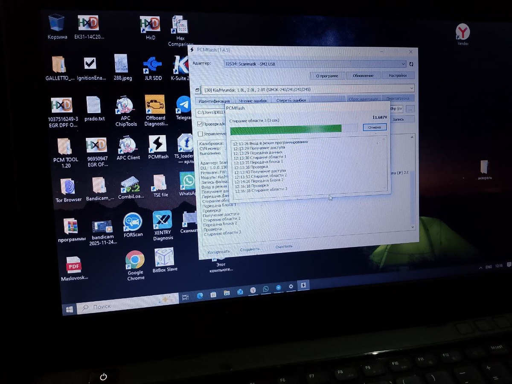This screenshot has width=512, height=384.
Task: Open the 96950947 EGR OF file
Action: pyautogui.click(x=97, y=151)
